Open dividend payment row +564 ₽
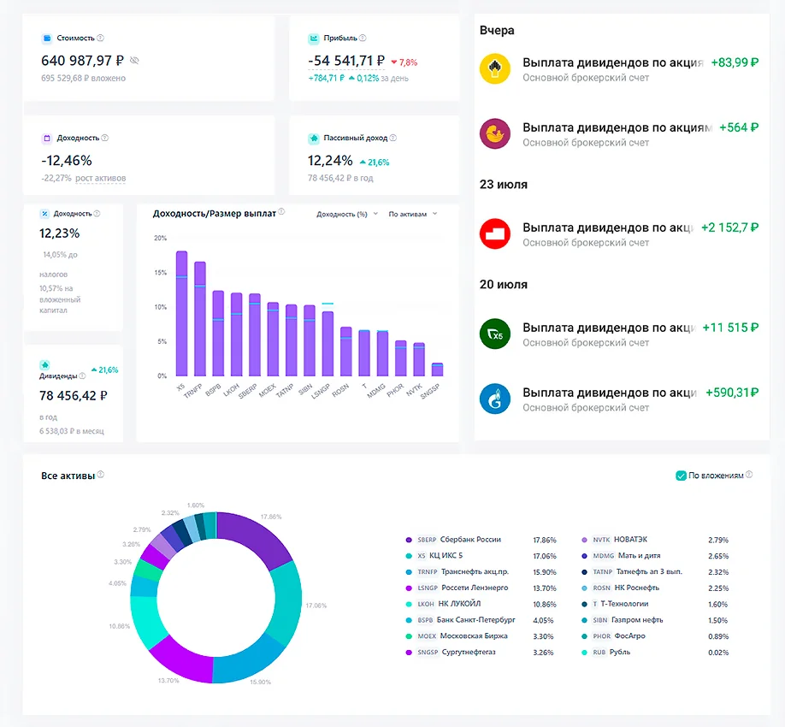Viewport: 785px width, 727px height. pos(619,134)
